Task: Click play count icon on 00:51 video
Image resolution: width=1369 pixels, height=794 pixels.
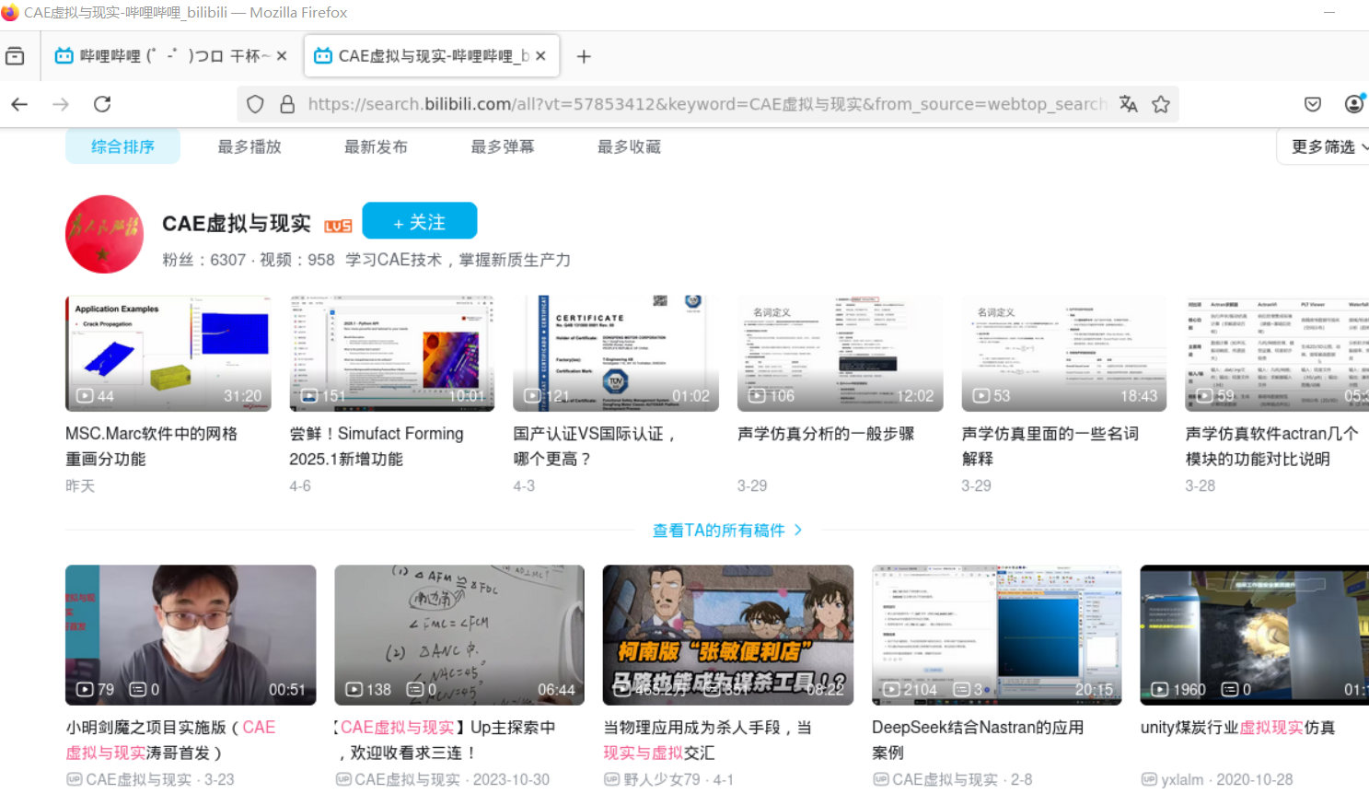Action: click(85, 689)
